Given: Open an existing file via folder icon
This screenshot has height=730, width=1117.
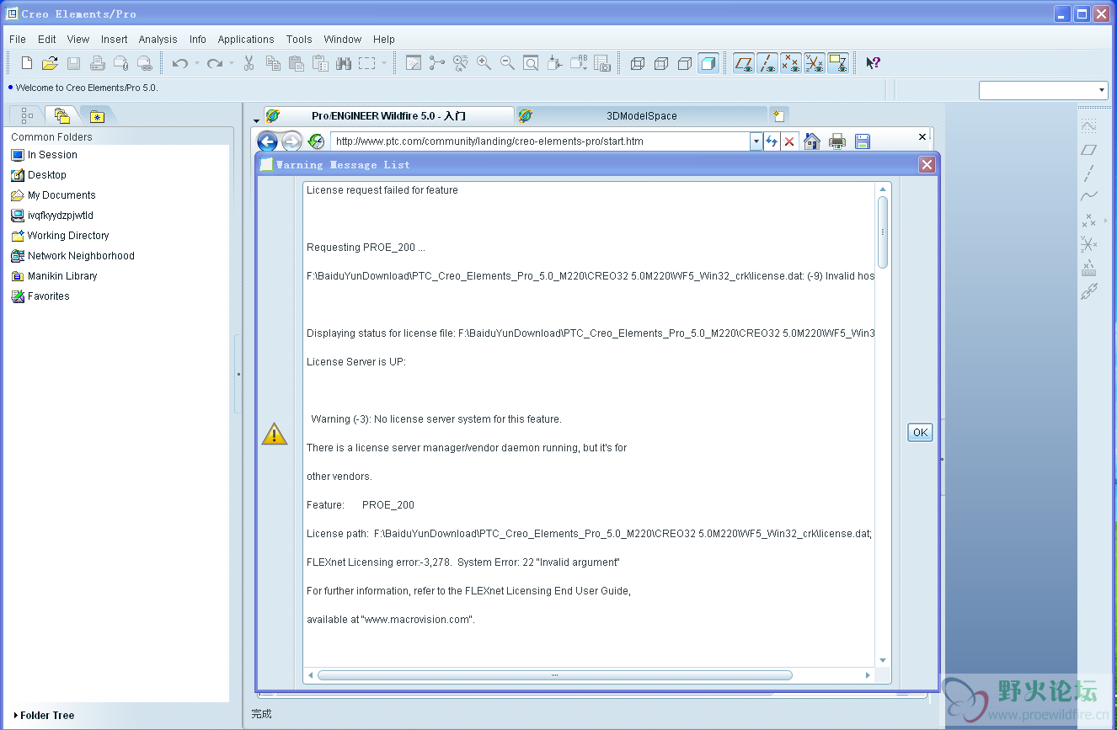Looking at the screenshot, I should (50, 63).
